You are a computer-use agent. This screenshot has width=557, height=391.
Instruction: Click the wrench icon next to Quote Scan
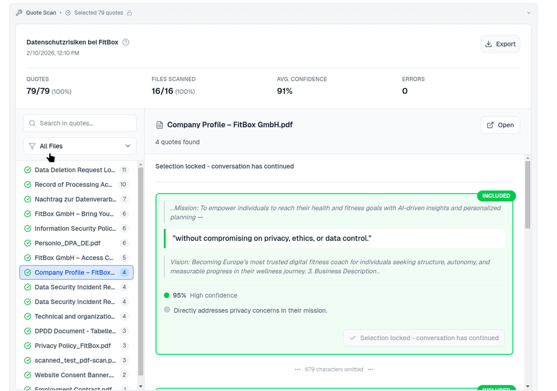coord(19,12)
